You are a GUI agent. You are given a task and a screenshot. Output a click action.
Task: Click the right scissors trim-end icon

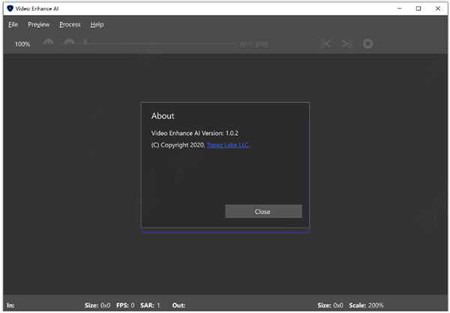click(346, 44)
